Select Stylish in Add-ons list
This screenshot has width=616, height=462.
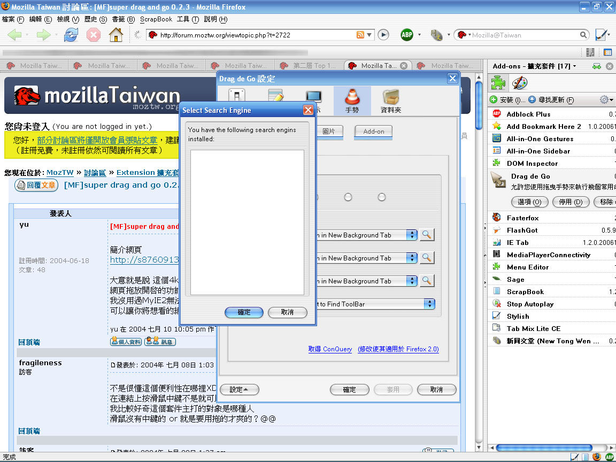pyautogui.click(x=552, y=316)
